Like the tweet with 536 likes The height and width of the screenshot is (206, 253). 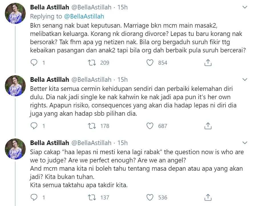pyautogui.click(x=150, y=197)
